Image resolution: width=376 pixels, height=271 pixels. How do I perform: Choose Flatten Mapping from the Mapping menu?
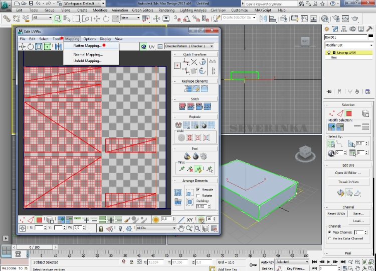(87, 45)
